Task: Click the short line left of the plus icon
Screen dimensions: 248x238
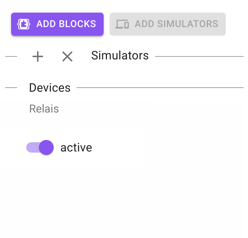Action: pos(11,56)
